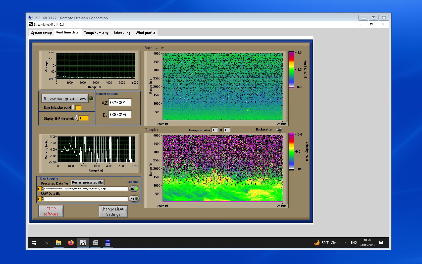Launch Firefox from the taskbar
Screen dimensions: 422x264
(x=71, y=243)
